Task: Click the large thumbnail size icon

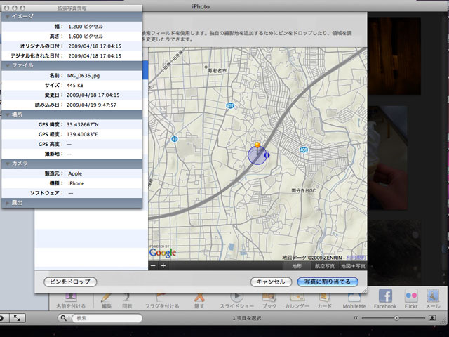Action: coord(432,318)
